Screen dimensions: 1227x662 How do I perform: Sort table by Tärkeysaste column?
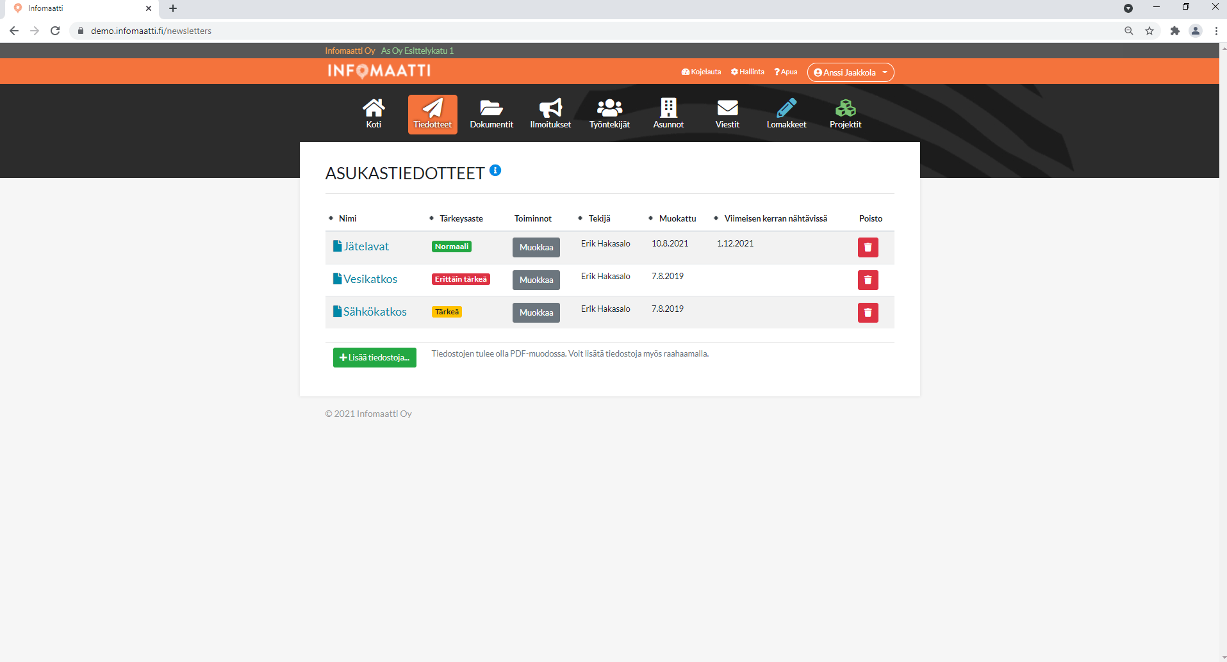pos(456,218)
